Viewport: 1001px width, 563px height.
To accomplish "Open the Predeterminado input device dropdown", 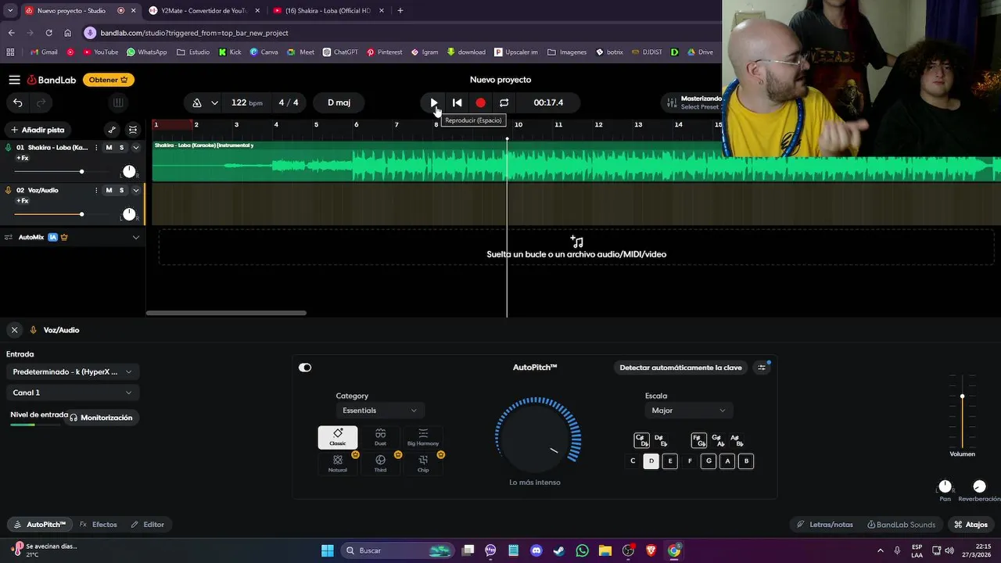I will click(x=72, y=371).
